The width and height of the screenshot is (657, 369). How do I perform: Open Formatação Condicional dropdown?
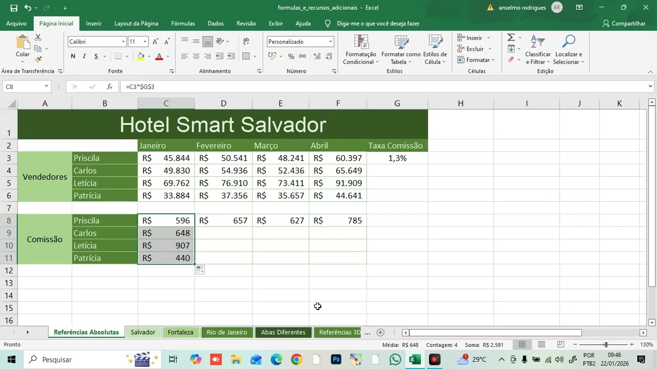click(361, 50)
